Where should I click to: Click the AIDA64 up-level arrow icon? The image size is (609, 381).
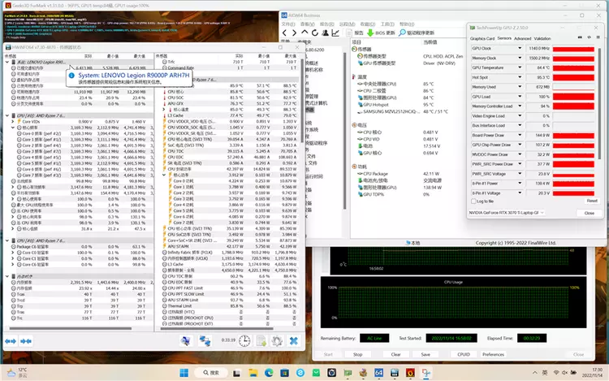pos(304,32)
